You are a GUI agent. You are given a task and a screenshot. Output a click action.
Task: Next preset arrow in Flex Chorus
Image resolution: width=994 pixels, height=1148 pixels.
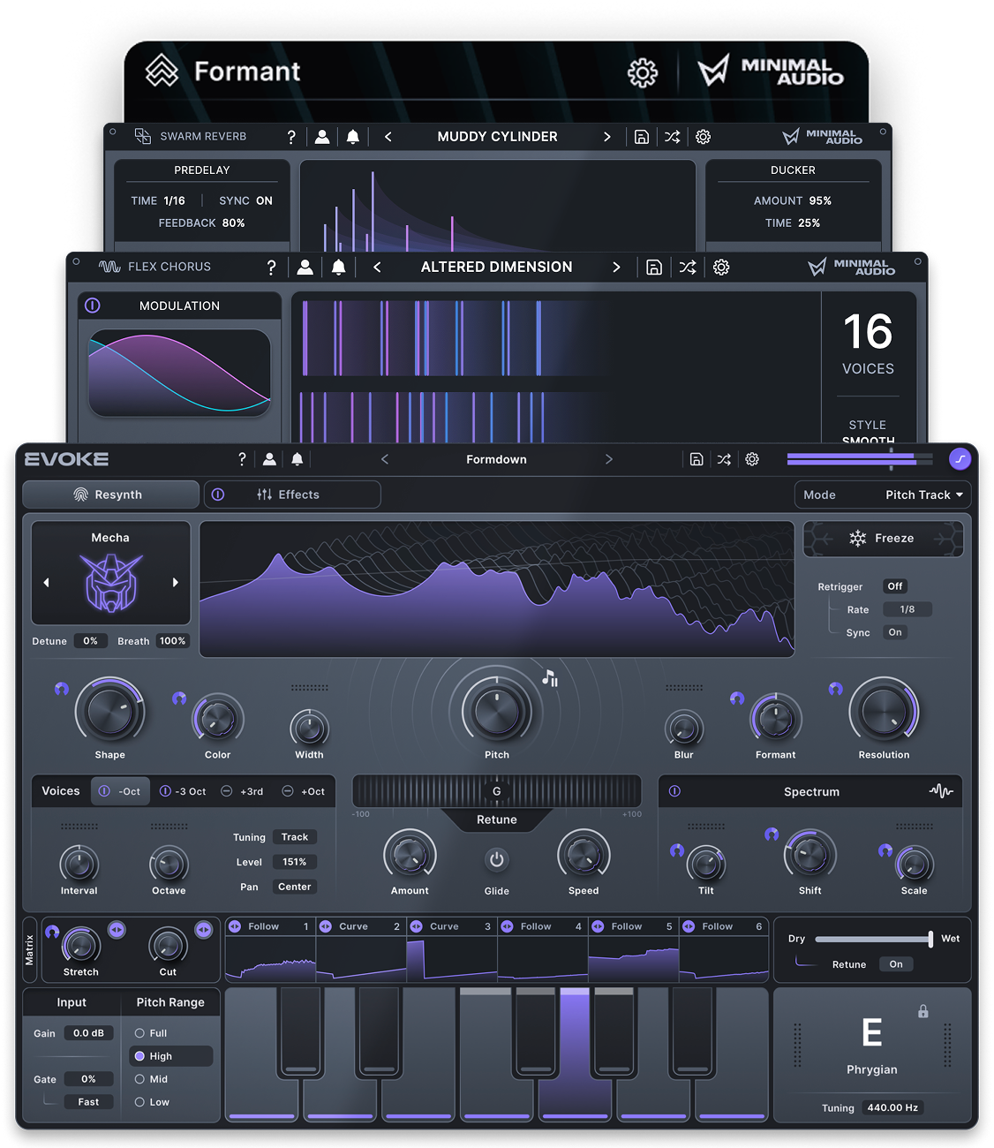coord(616,268)
